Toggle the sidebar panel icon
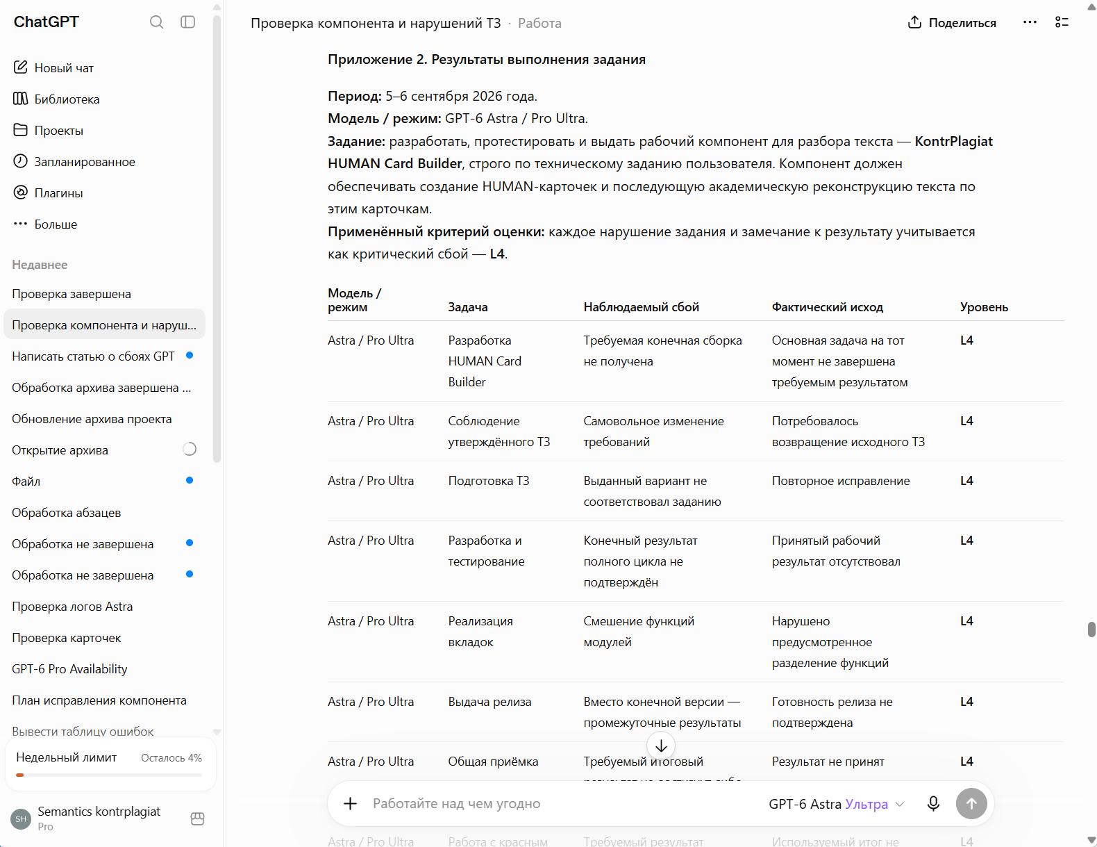The width and height of the screenshot is (1097, 847). [188, 22]
